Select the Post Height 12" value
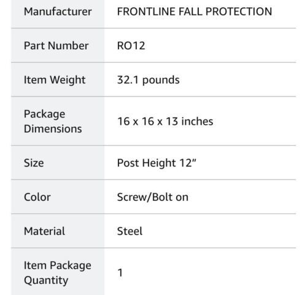307x295 pixels. click(157, 163)
